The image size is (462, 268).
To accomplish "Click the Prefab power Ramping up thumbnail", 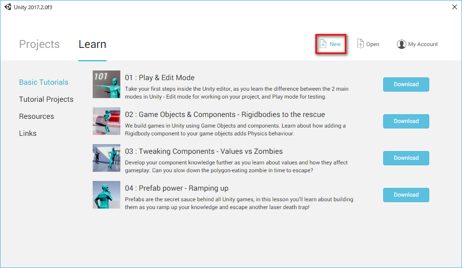I will [107, 194].
